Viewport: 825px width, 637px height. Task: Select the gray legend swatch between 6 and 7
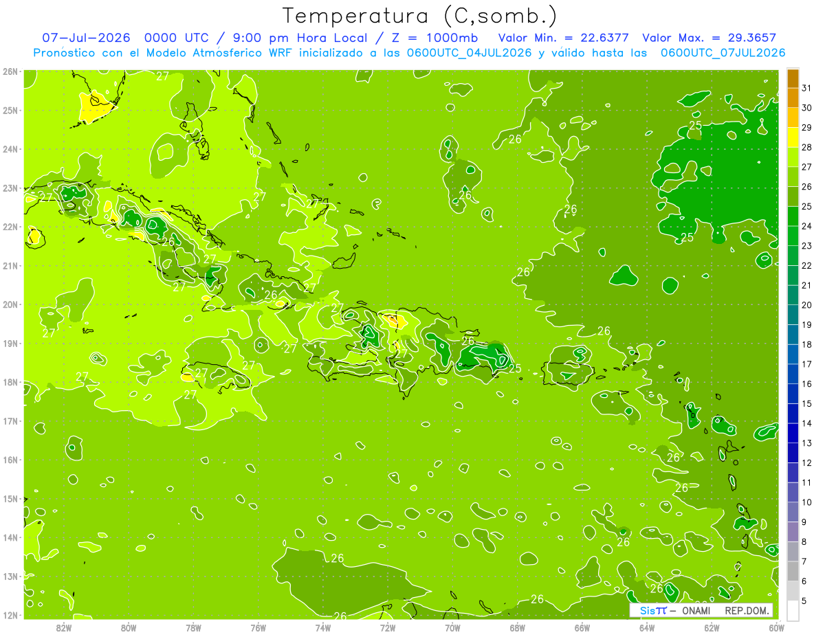[x=793, y=571]
